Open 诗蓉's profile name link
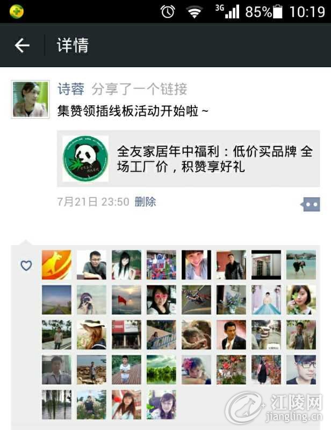The image size is (331, 430). (x=71, y=89)
